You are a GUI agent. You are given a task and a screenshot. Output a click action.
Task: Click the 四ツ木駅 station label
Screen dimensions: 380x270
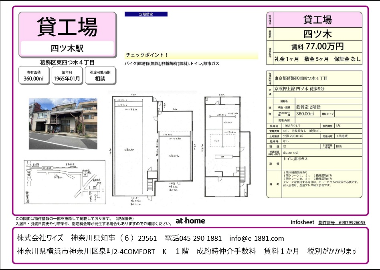click(67, 48)
